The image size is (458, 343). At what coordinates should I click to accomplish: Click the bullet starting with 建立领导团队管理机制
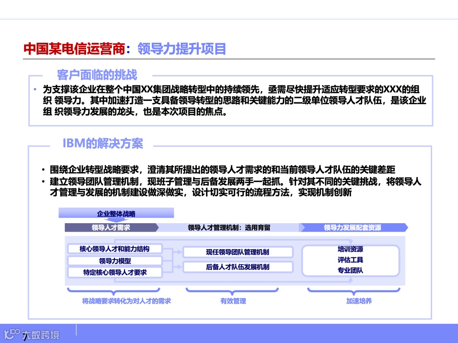[x=235, y=187]
